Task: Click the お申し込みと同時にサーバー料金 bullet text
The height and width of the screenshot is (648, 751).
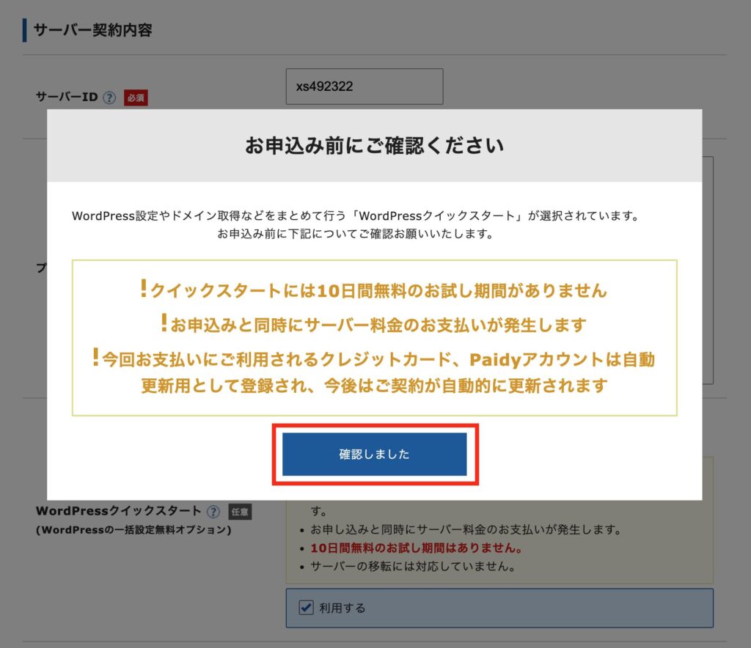Action: tap(466, 529)
